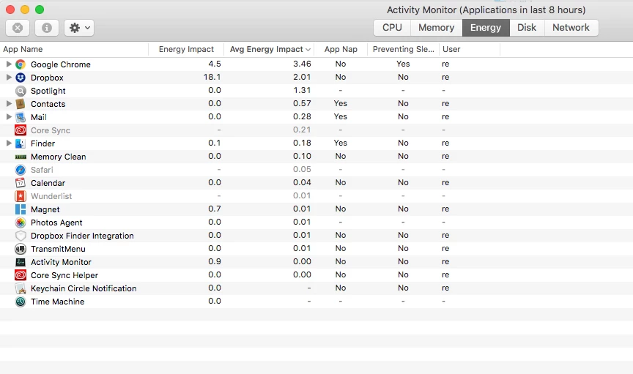Viewport: 633px width, 374px height.
Task: Open the process info inspector button
Action: [x=47, y=28]
